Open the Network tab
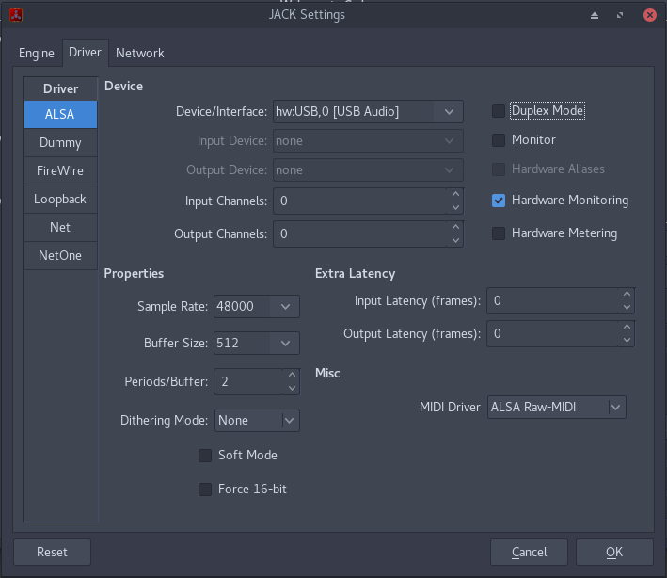The image size is (667, 578). click(x=139, y=54)
